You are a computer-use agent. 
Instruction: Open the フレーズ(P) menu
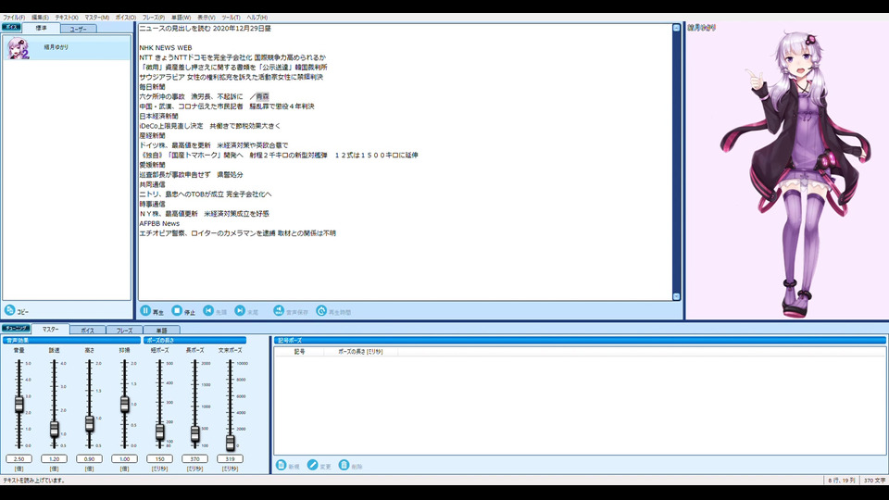(x=154, y=18)
